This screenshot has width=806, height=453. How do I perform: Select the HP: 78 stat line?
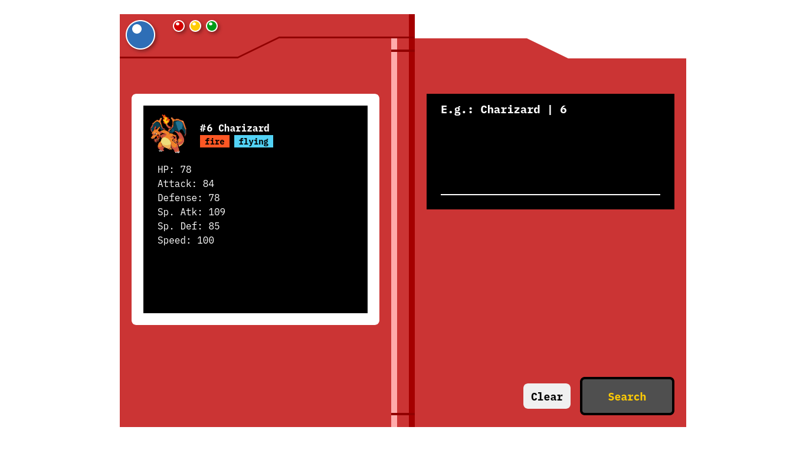pos(174,169)
